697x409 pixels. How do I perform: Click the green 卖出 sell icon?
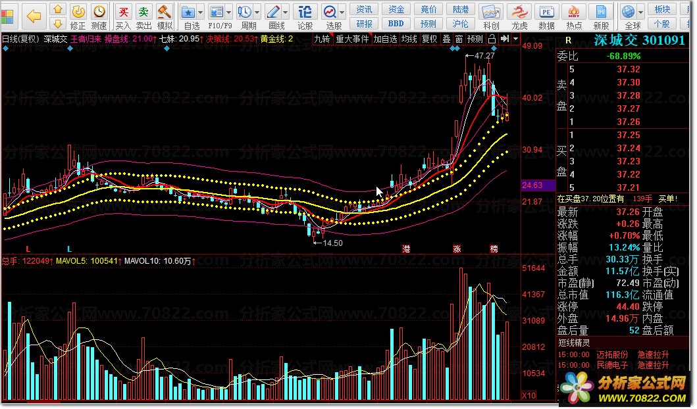pyautogui.click(x=143, y=12)
